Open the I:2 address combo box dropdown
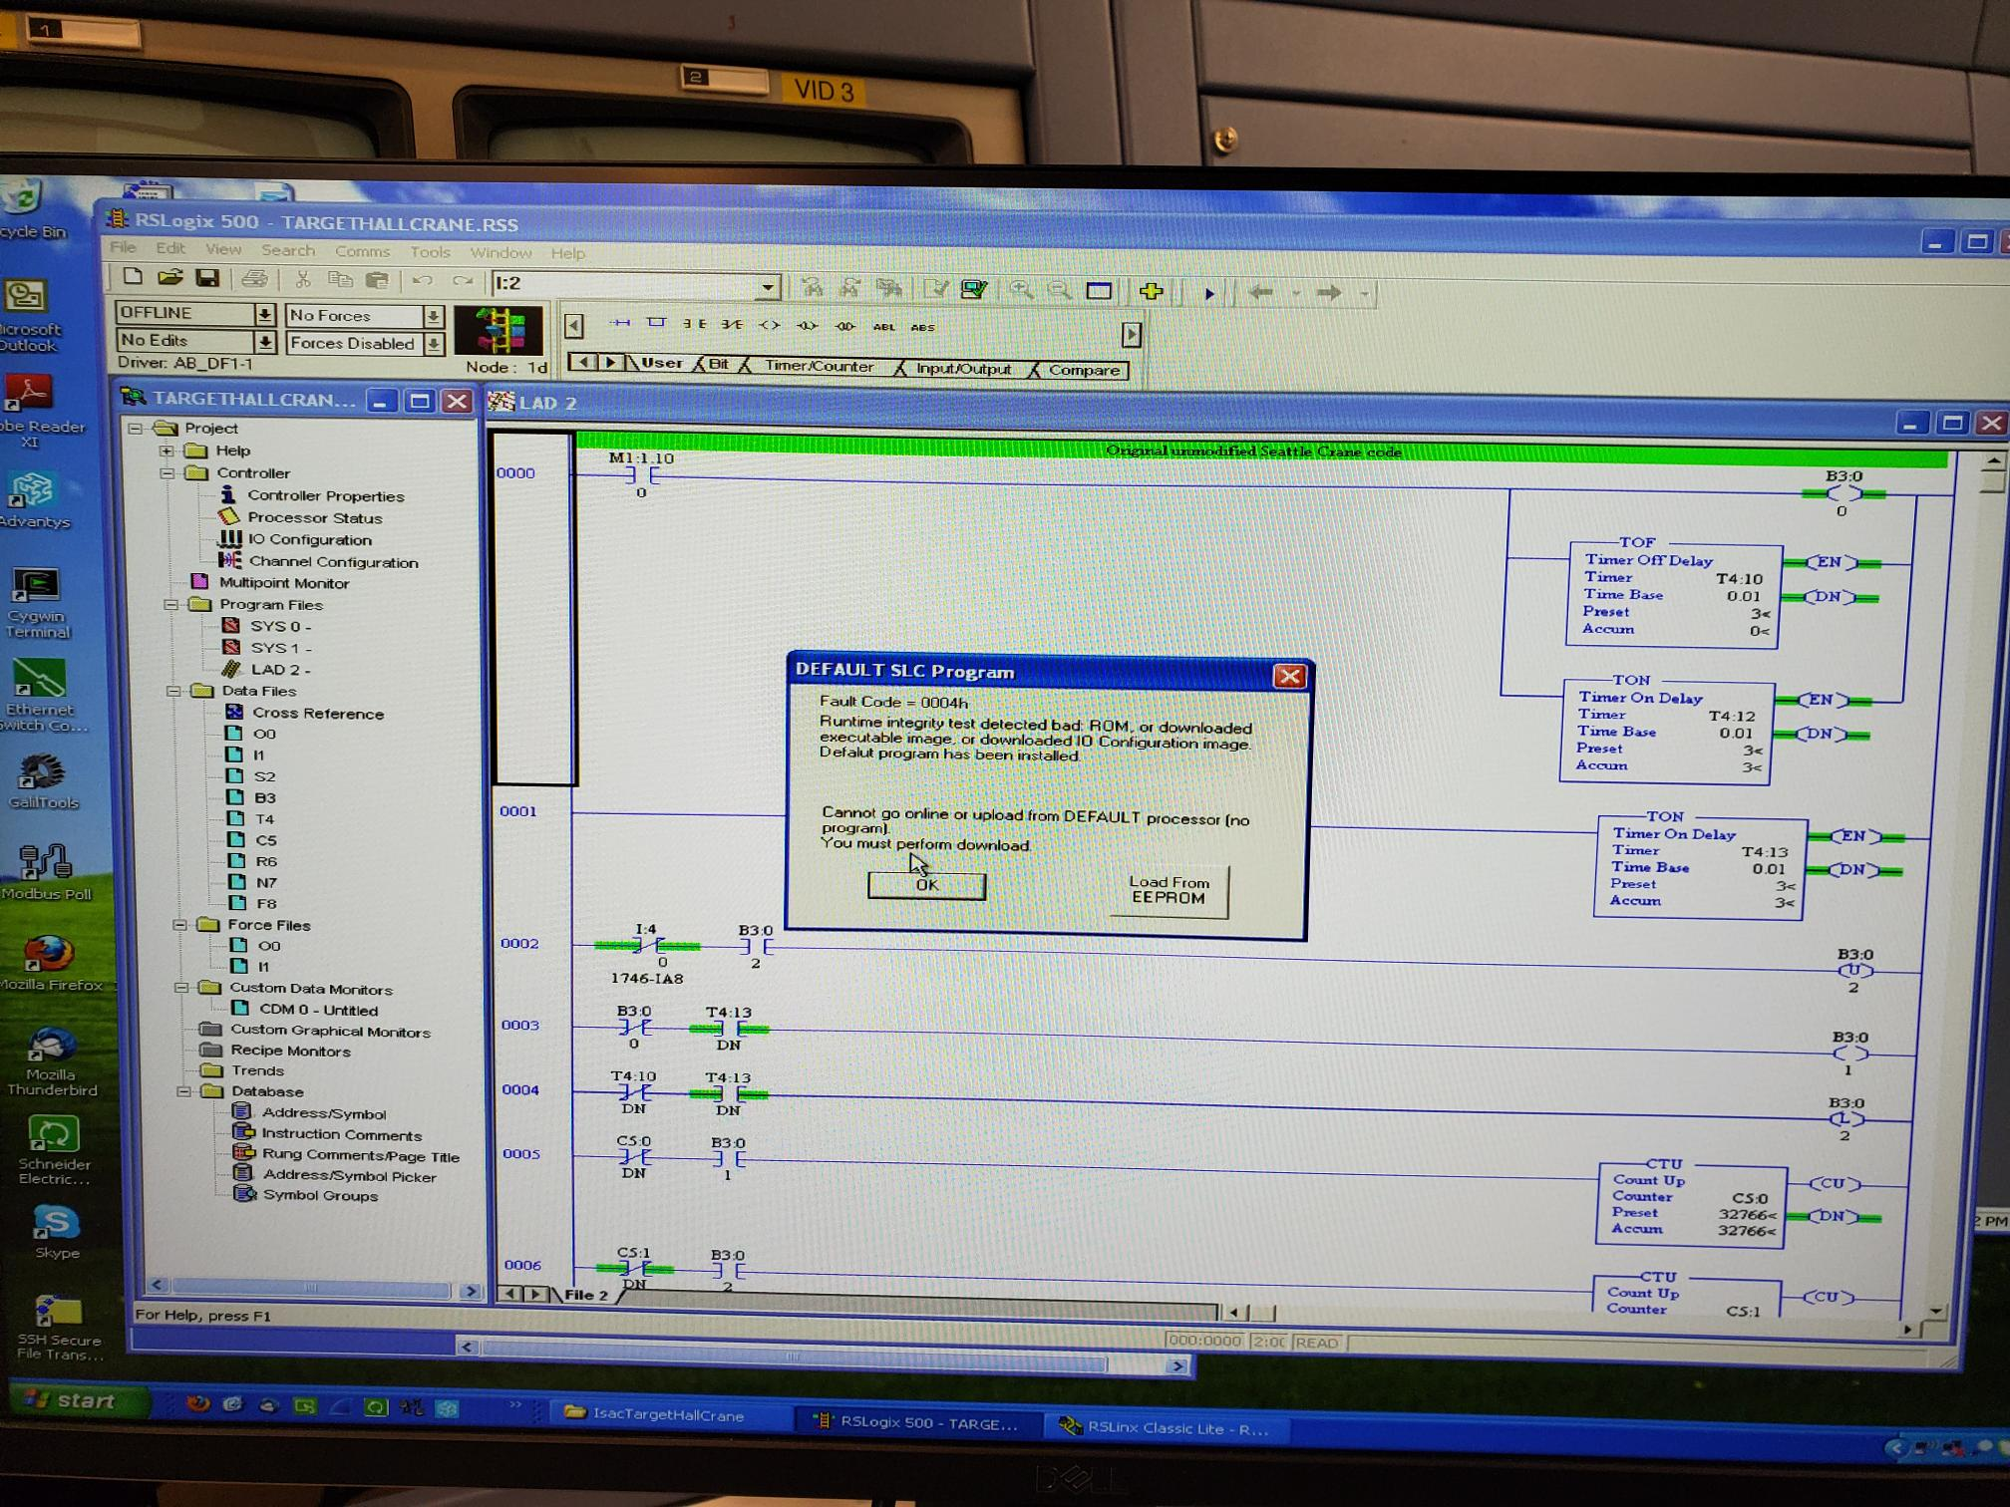The image size is (2010, 1507). (768, 287)
